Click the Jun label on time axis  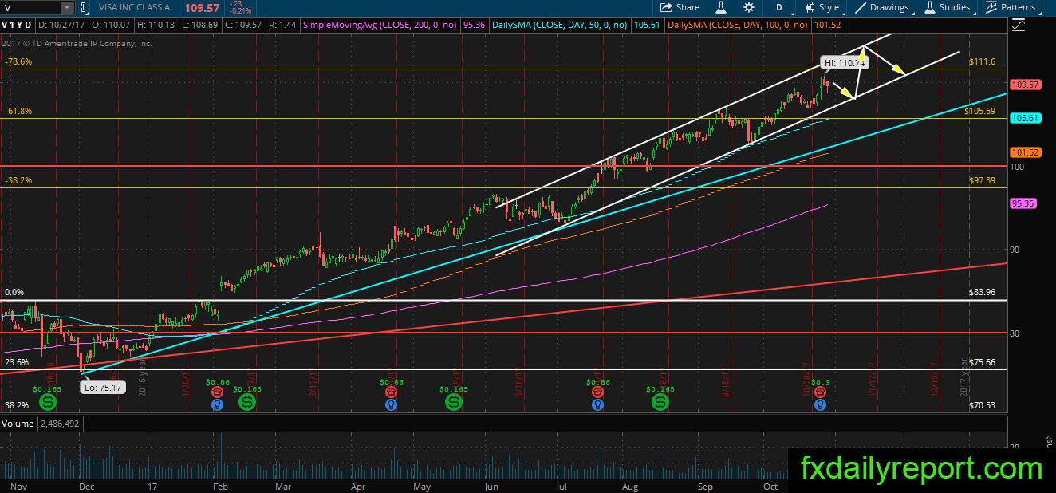492,486
